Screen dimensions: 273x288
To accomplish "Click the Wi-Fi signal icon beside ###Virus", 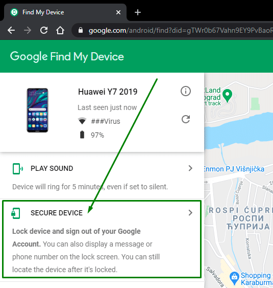I will tap(82, 121).
